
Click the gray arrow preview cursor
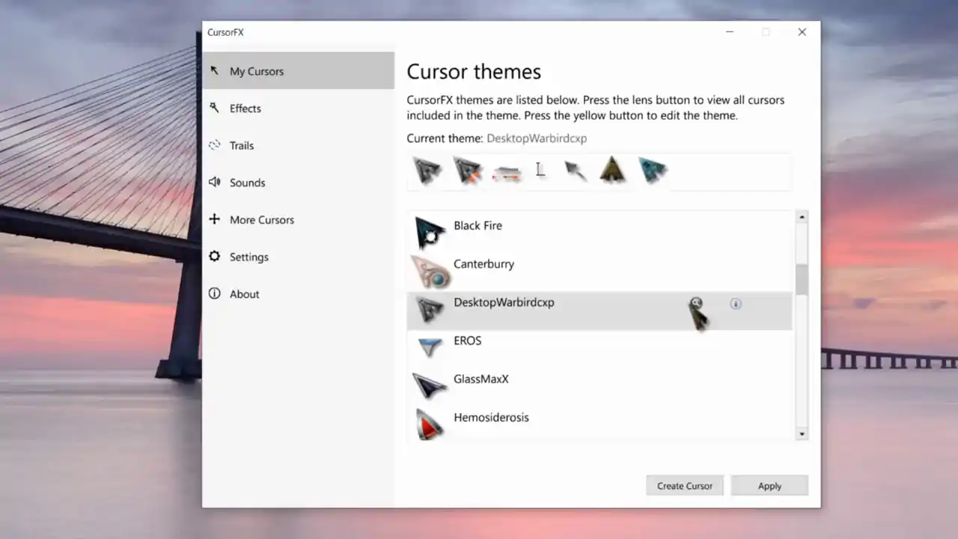click(x=575, y=171)
